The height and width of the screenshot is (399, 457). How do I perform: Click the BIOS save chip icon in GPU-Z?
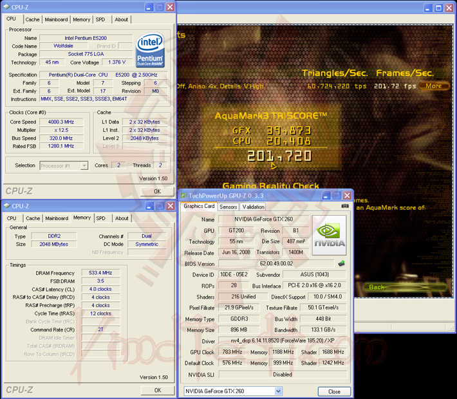pyautogui.click(x=341, y=263)
